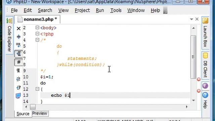
Task: Close the noname3.php editor tab
Action: [197, 19]
